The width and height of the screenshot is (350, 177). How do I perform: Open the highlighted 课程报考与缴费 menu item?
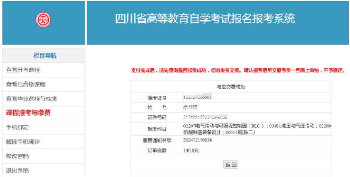[x=28, y=113]
